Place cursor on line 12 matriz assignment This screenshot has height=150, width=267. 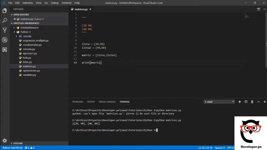tap(99, 55)
